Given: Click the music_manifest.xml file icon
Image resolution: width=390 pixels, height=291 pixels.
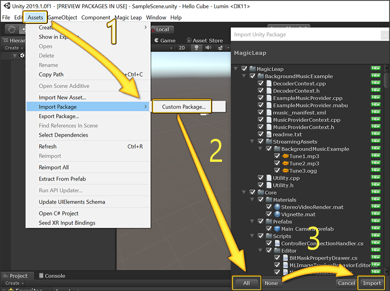Looking at the screenshot, I should click(x=269, y=113).
